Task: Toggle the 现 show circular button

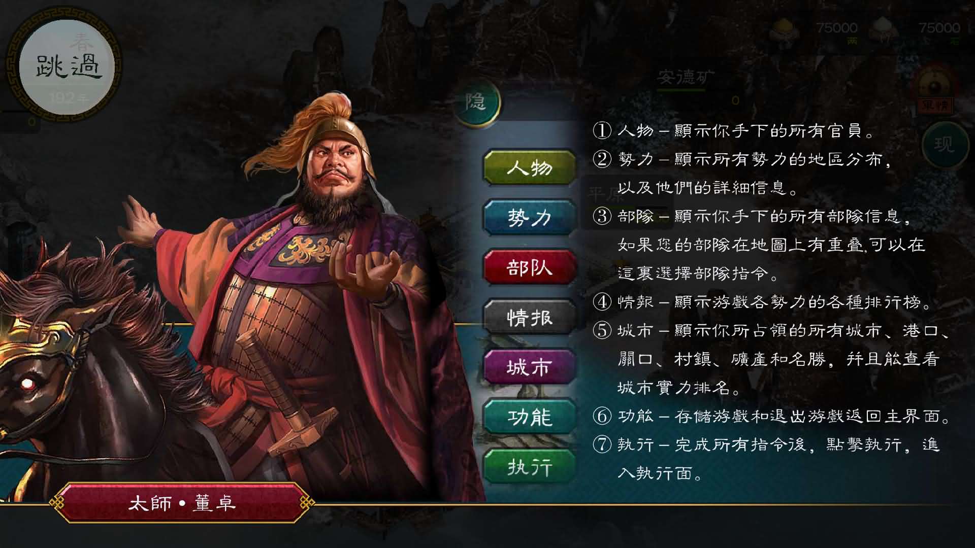Action: coord(945,144)
